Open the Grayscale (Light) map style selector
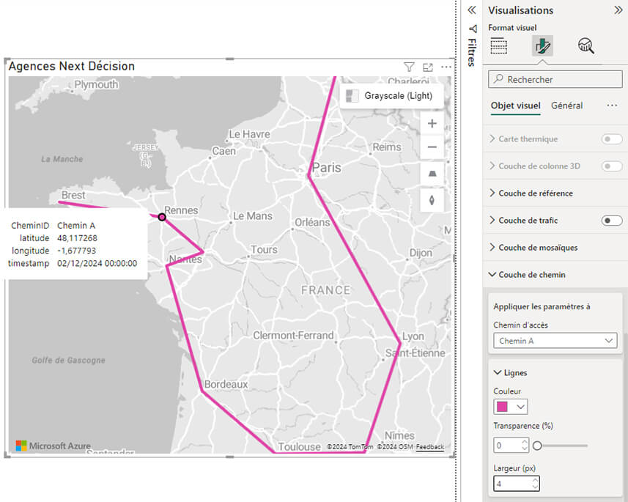Viewport: 628px width, 502px height. pos(394,95)
